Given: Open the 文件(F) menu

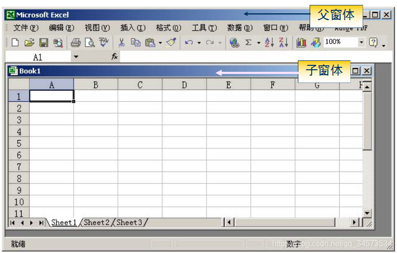Looking at the screenshot, I should (x=26, y=28).
